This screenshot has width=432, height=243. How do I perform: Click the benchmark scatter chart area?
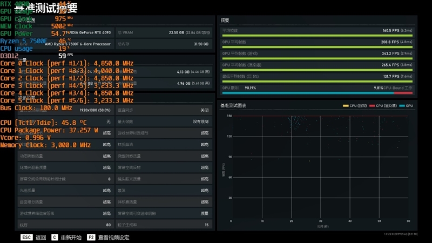coord(320,168)
